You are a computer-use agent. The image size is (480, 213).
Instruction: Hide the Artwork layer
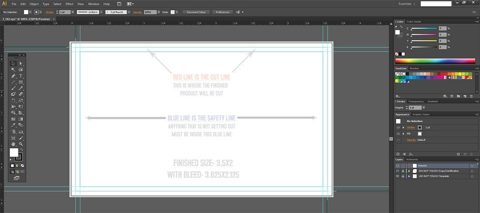(398, 166)
